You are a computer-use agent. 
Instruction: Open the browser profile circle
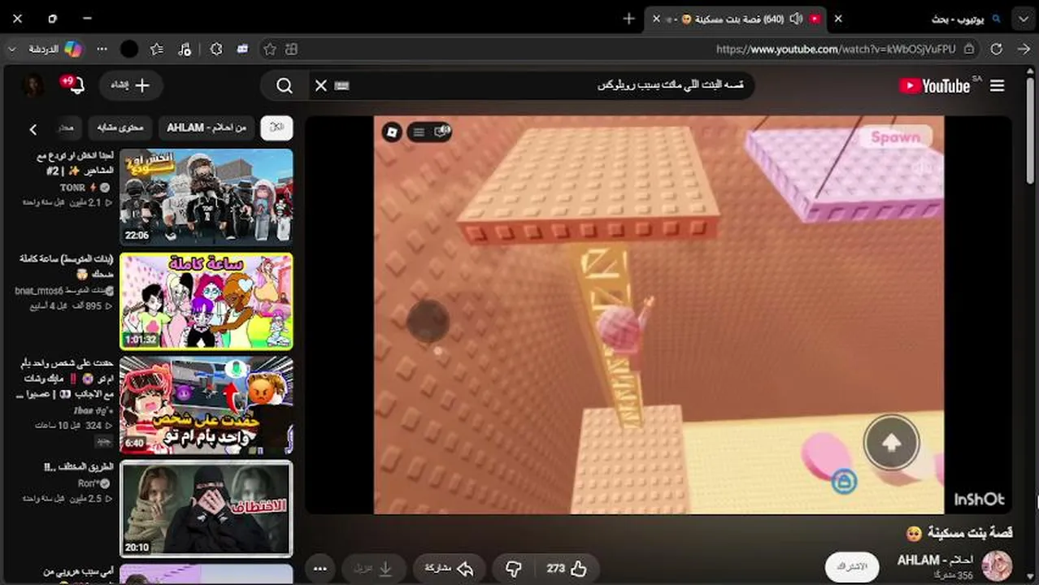129,50
